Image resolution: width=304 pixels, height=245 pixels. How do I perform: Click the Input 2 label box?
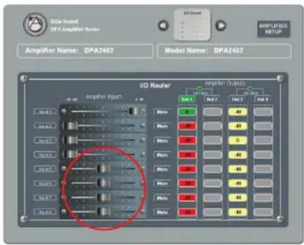tap(45, 126)
